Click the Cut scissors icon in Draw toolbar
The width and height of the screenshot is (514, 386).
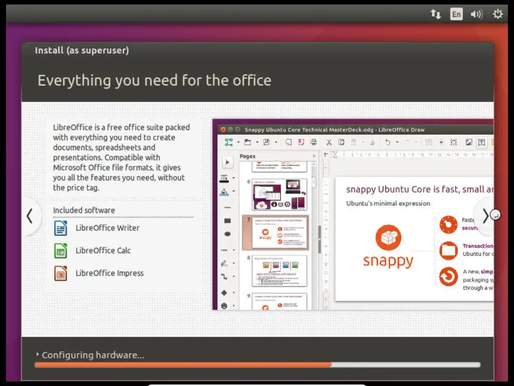click(329, 142)
